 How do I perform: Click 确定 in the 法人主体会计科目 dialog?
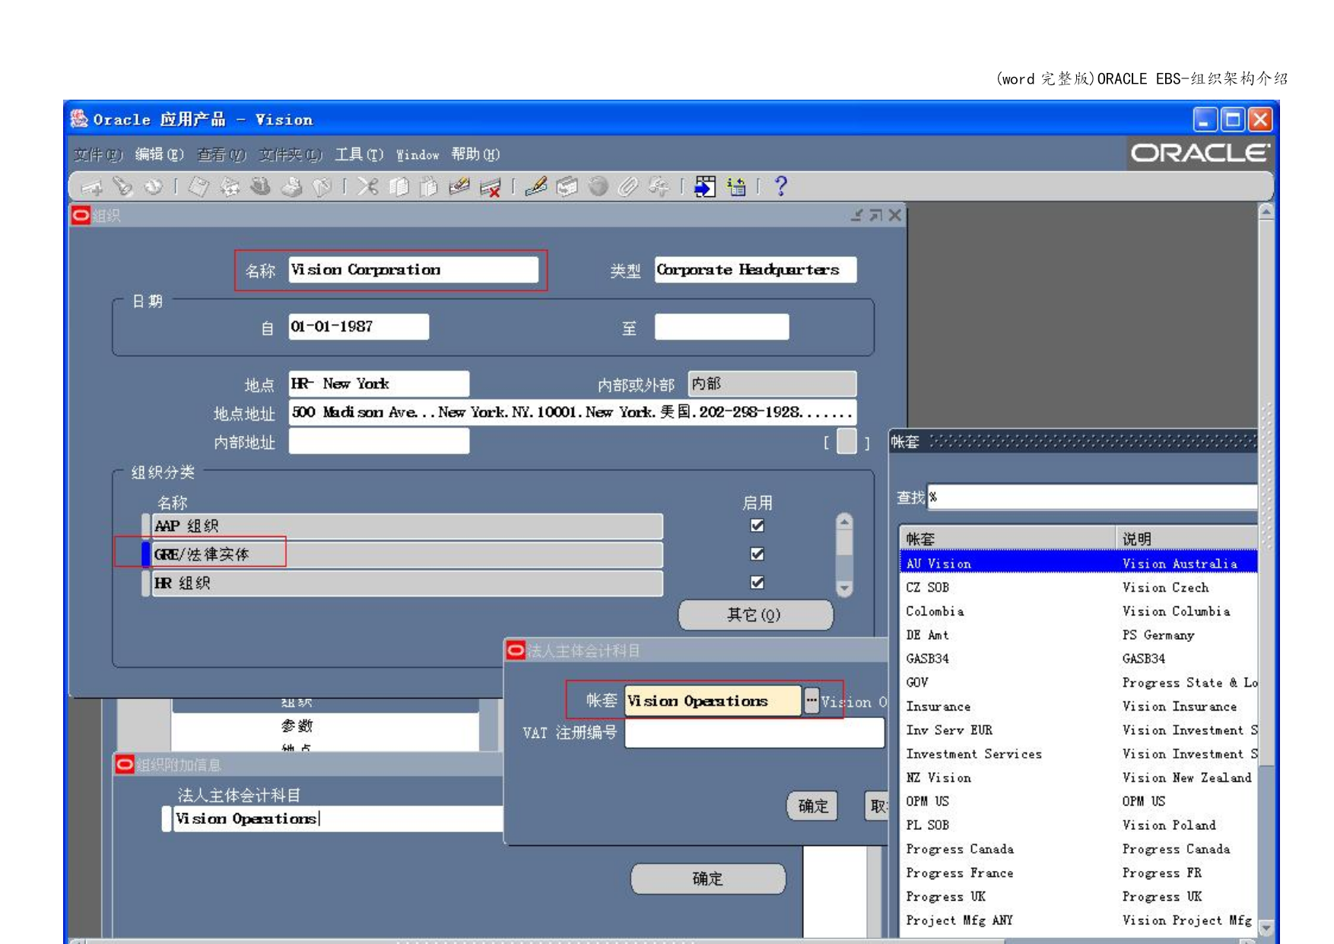(812, 806)
